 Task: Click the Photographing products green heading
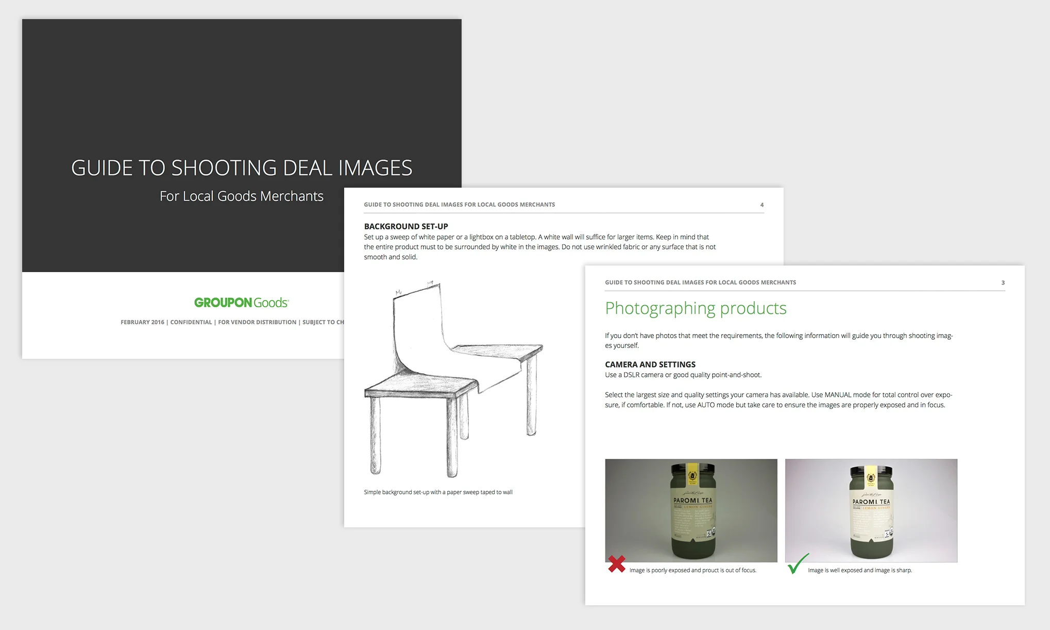pos(695,308)
